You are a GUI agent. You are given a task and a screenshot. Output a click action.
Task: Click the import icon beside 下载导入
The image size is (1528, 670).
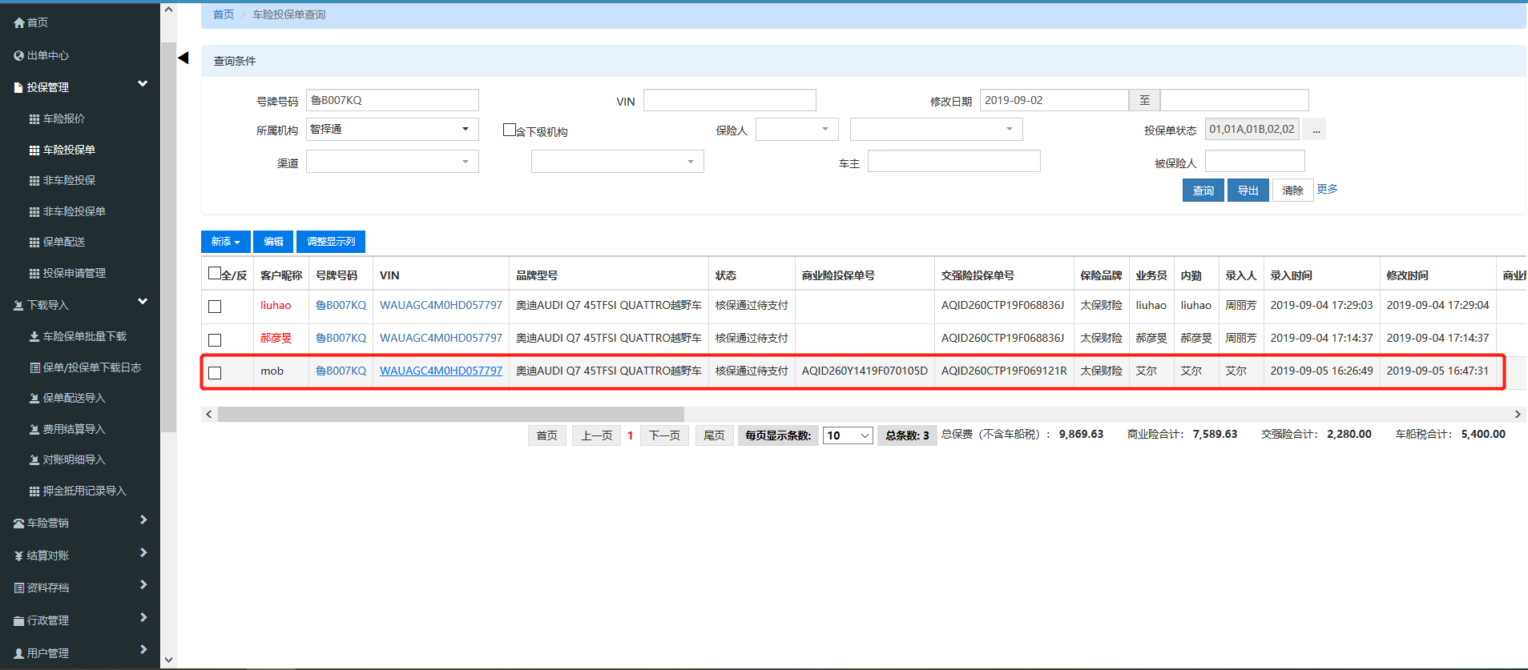[x=19, y=306]
